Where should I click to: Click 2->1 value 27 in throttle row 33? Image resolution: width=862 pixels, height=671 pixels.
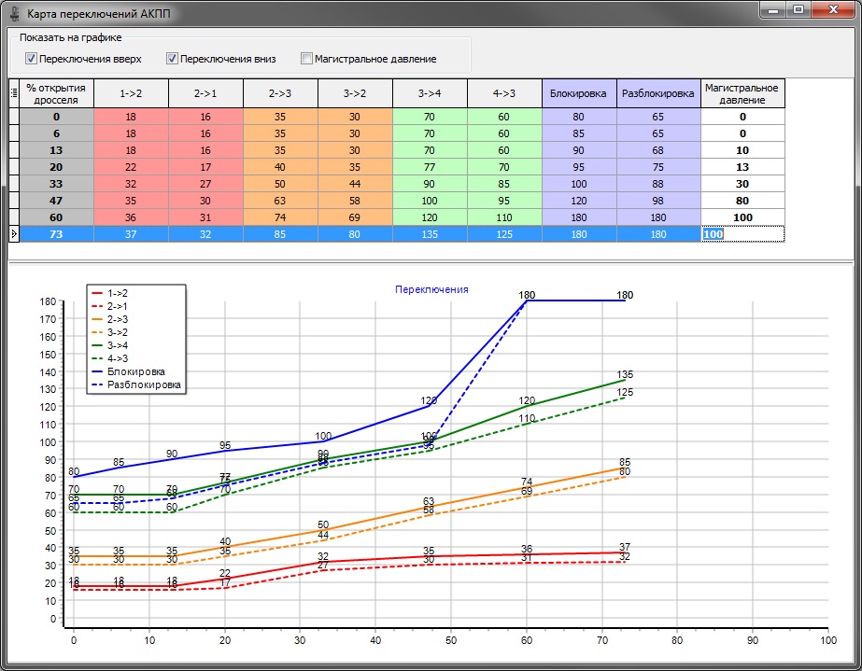(x=205, y=184)
